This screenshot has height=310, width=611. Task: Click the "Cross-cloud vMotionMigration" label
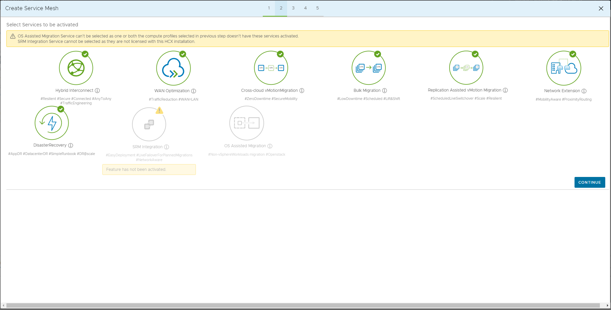(270, 91)
